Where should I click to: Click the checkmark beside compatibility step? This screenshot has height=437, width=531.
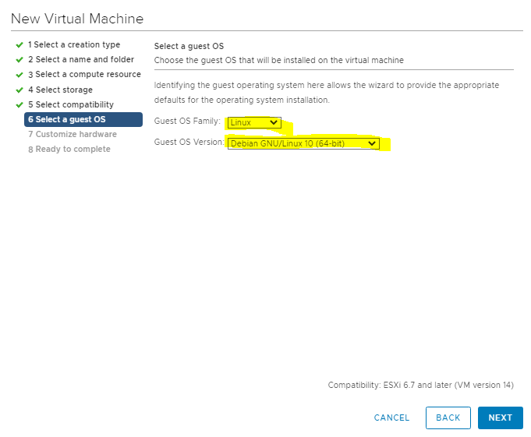(x=19, y=105)
